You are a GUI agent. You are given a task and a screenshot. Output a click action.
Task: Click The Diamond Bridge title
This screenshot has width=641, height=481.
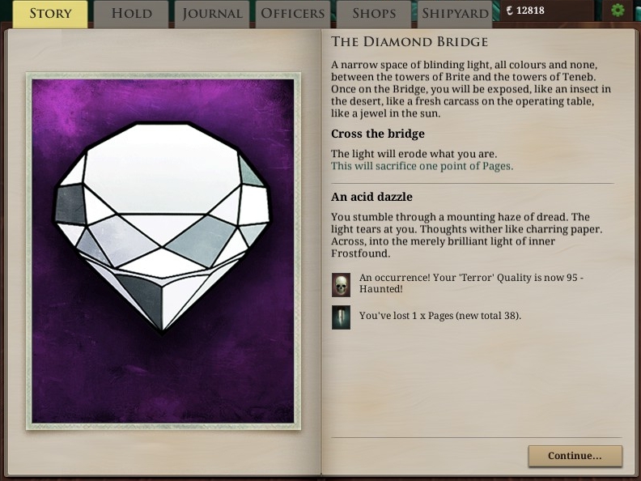tap(410, 42)
